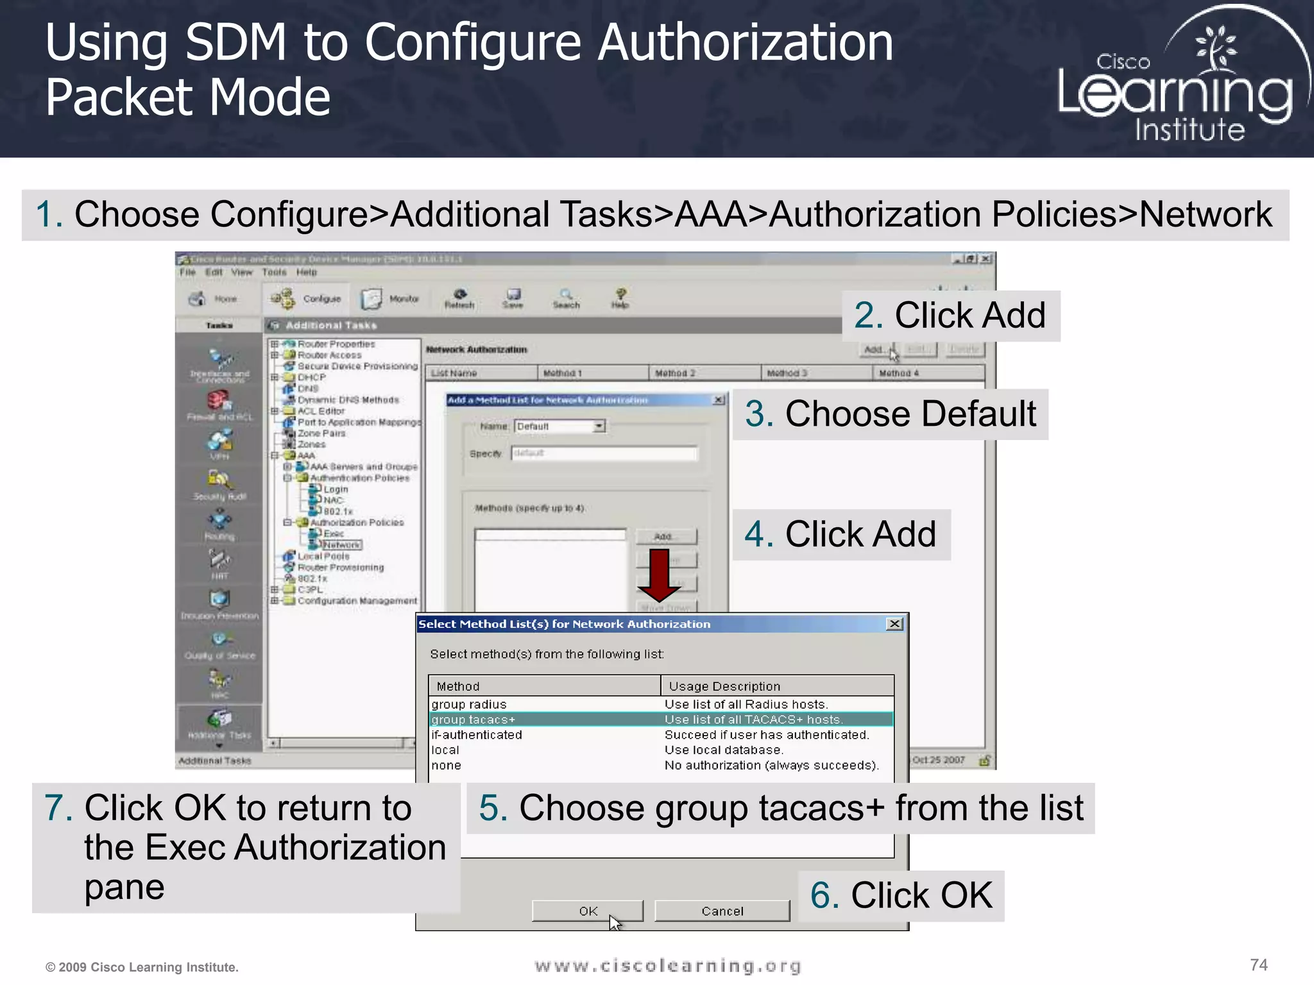Screen dimensions: 1314x985
Task: Open the File menu
Action: tap(187, 272)
